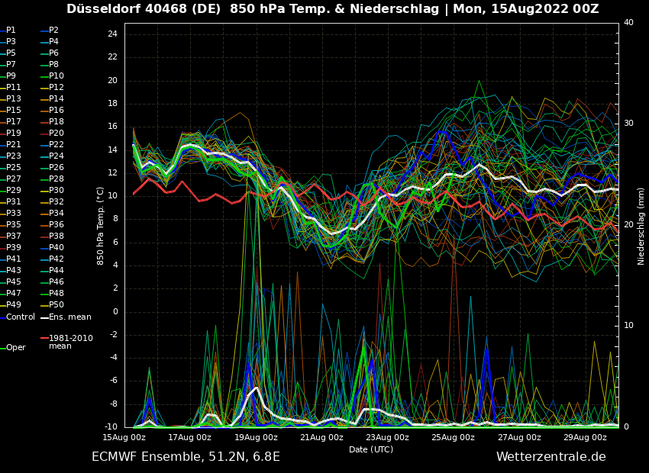Click the Wetterzentrale.de link text
The height and width of the screenshot is (473, 649).
(x=551, y=457)
